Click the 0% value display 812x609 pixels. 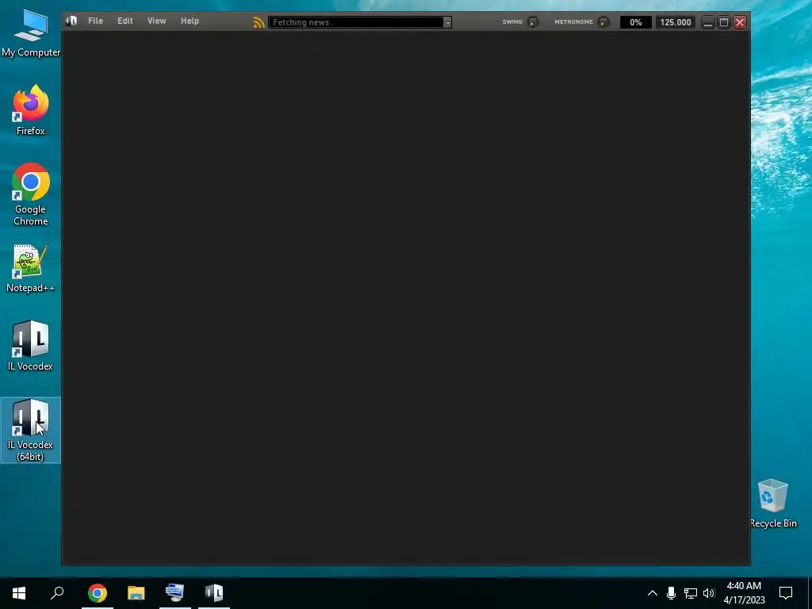635,22
